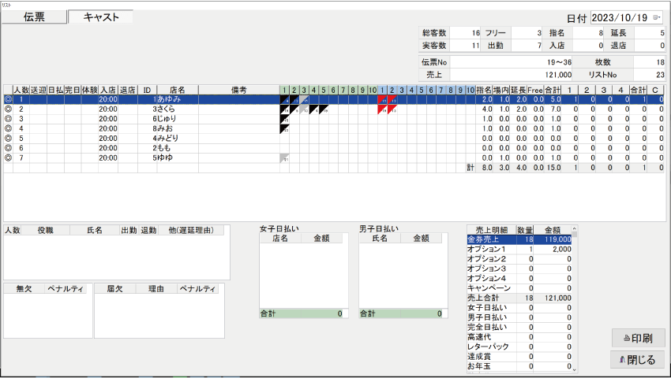The height and width of the screenshot is (378, 671).
Task: Select the さくら cast name cell
Action: [178, 109]
